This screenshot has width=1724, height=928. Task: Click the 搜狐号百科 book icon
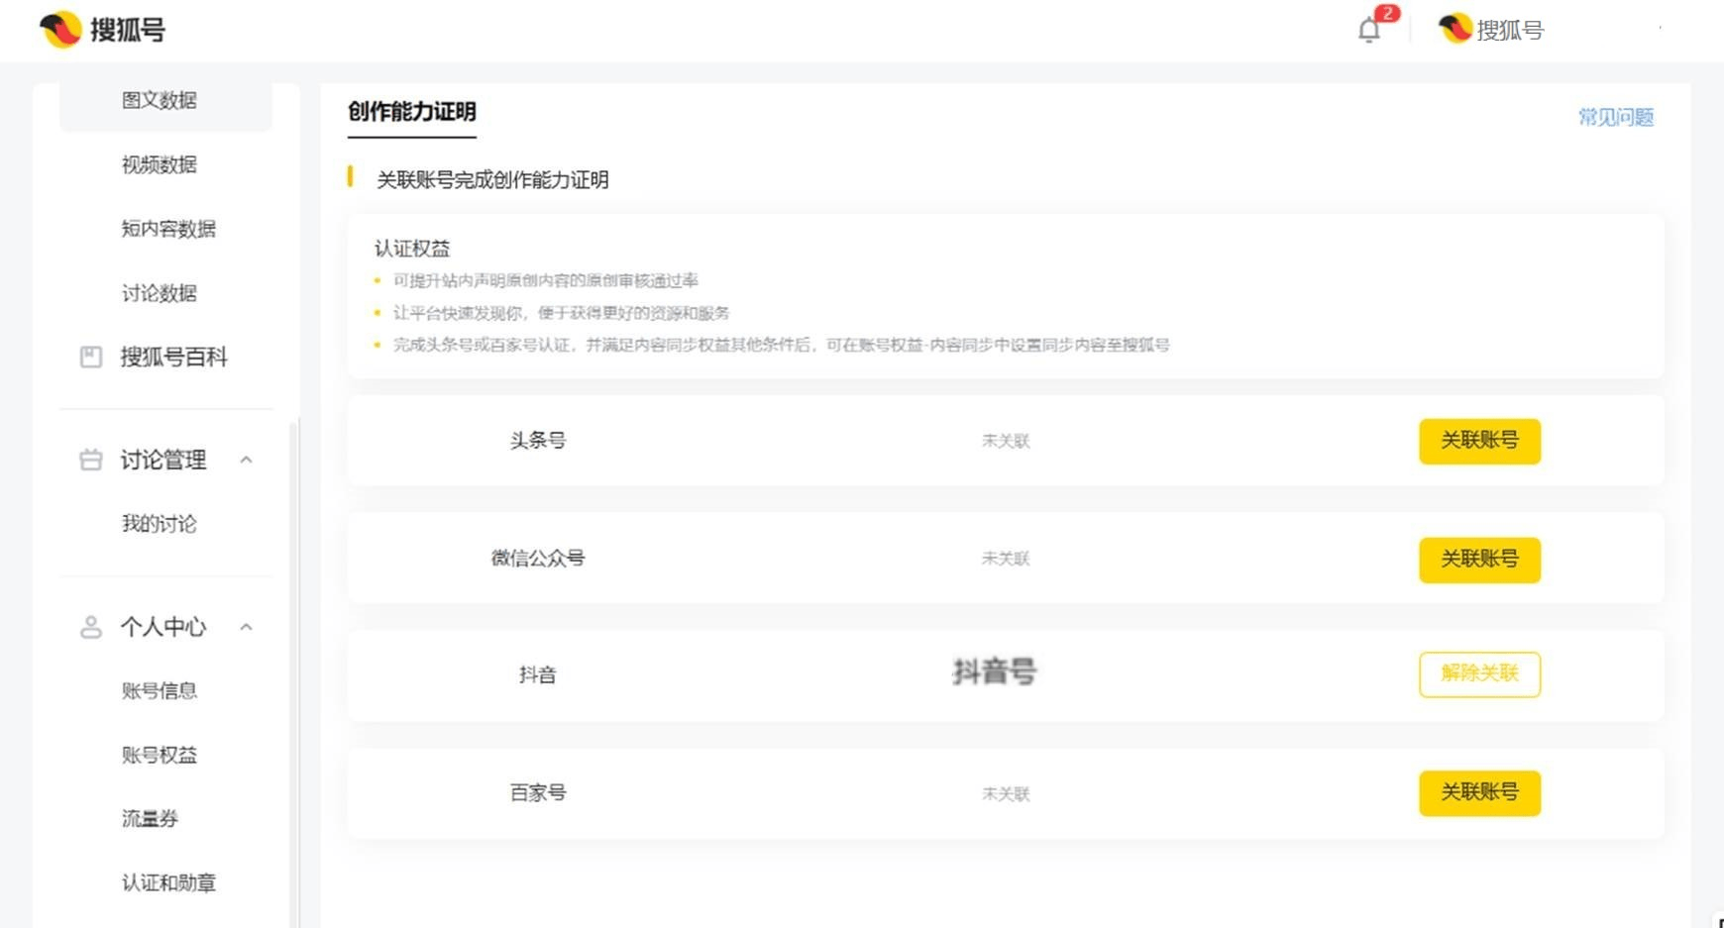click(91, 357)
